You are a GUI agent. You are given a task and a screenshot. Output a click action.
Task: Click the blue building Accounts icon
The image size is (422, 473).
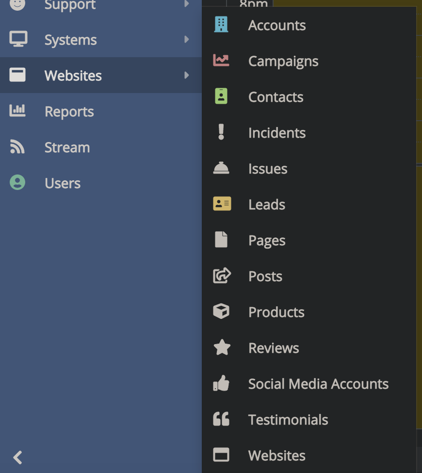221,25
